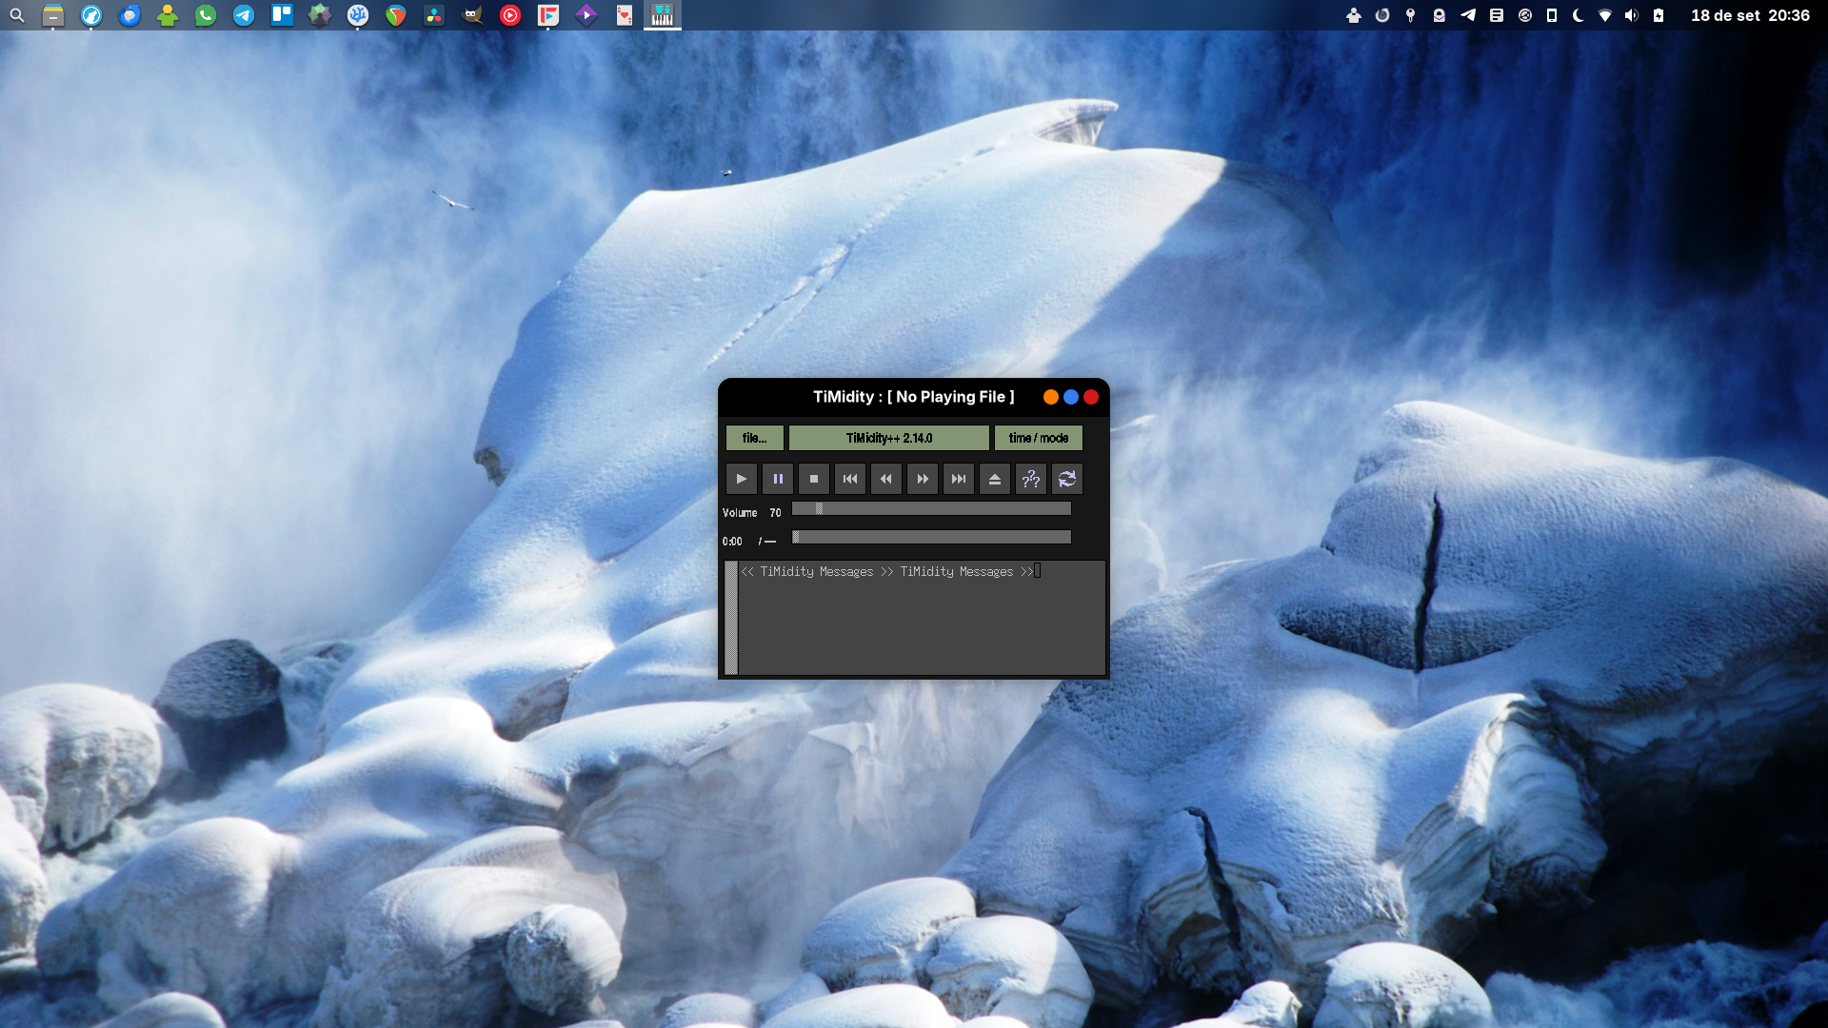Click the volume speaker tray icon
Viewport: 1828px width, 1028px height.
pyautogui.click(x=1631, y=15)
